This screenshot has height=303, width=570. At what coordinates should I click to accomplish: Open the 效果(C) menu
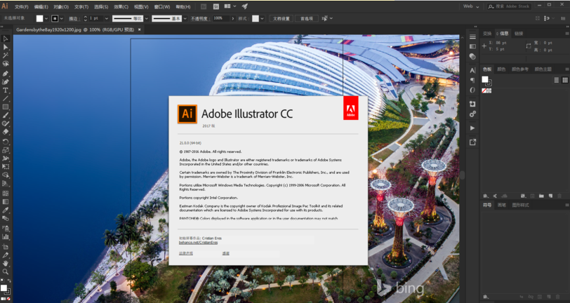(x=121, y=7)
